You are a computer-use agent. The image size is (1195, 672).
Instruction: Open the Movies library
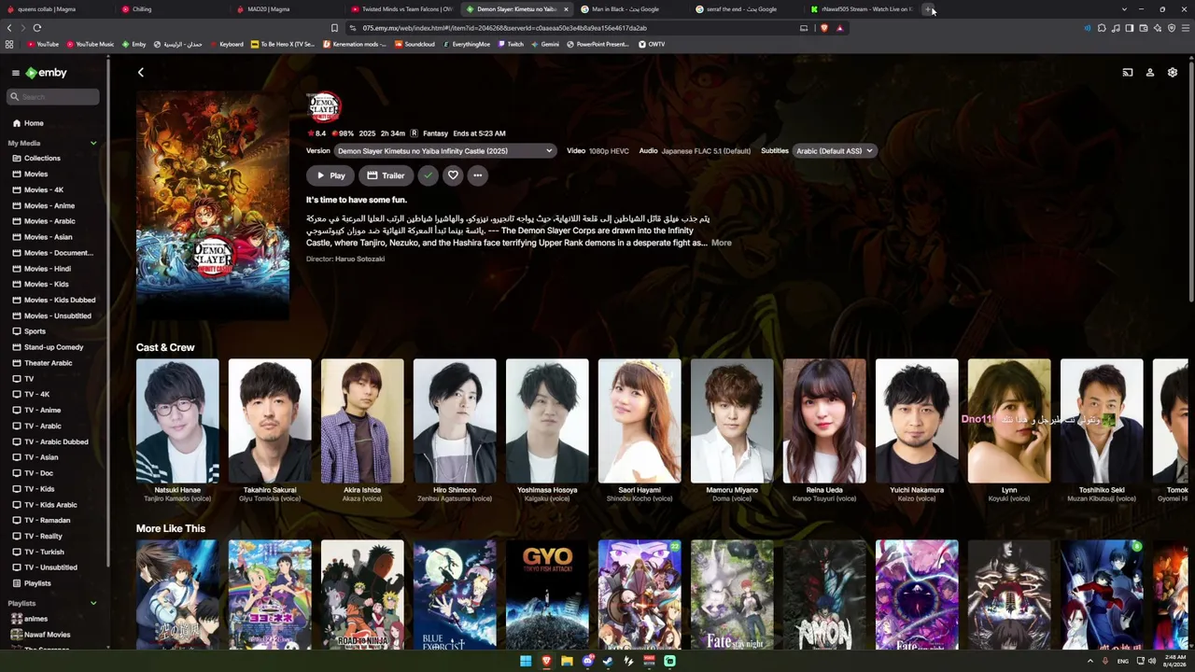35,175
